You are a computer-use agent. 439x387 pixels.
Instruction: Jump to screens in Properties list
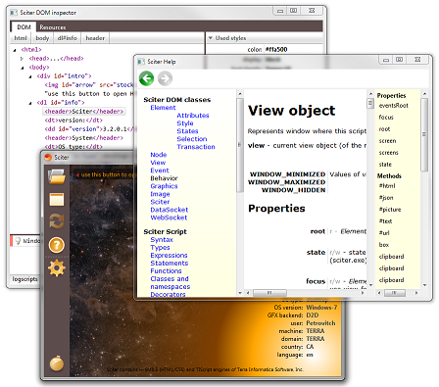pyautogui.click(x=388, y=153)
